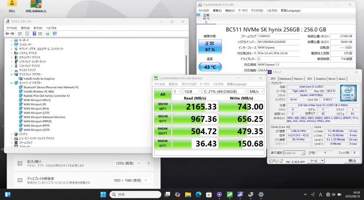364x200 pixels.
Task: Open the test size dropdown showing 1GiB
Action: click(x=192, y=91)
